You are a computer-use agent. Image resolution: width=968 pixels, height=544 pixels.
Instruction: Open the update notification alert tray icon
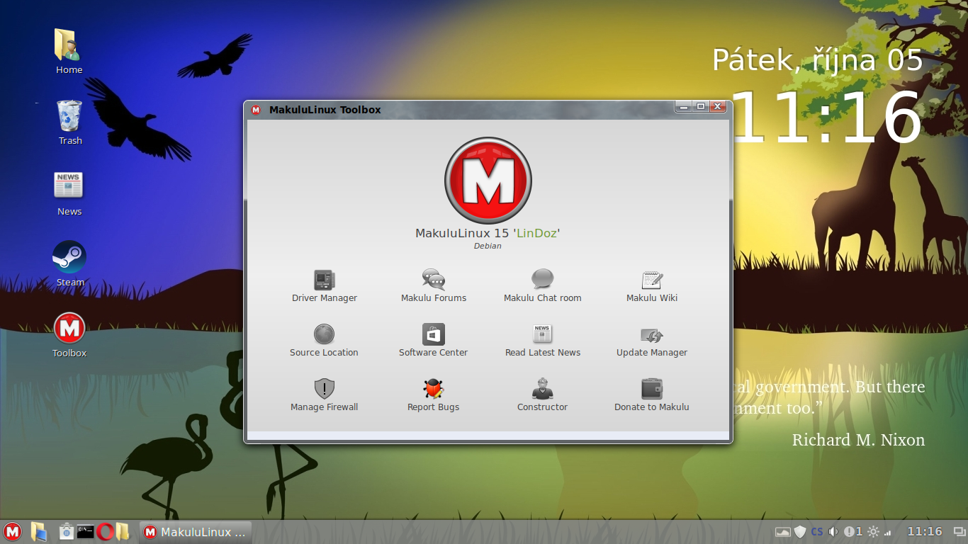point(853,532)
